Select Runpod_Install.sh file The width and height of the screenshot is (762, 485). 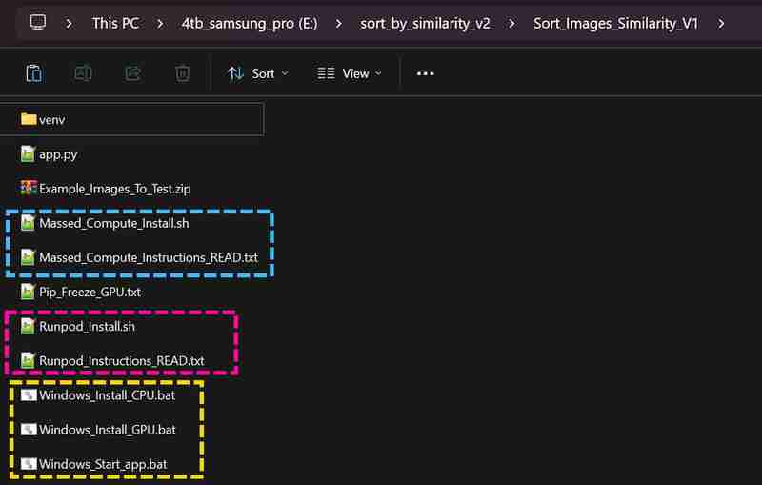(87, 327)
